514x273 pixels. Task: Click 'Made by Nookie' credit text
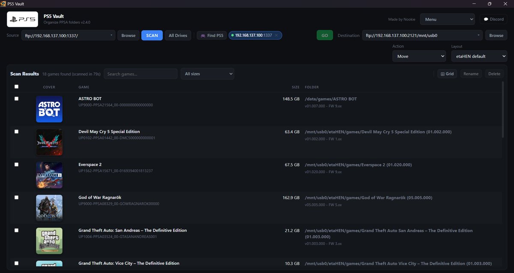[x=402, y=19]
